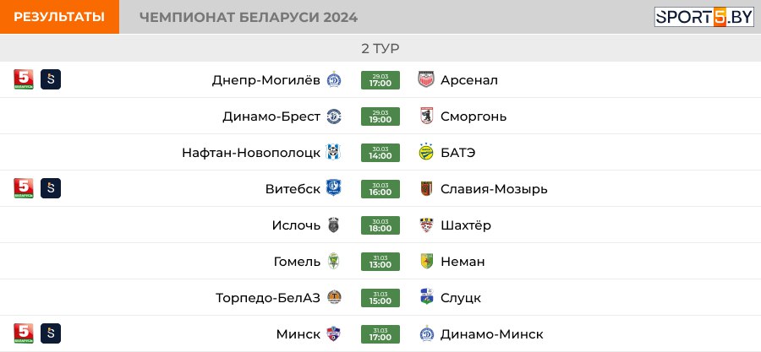Click the Шахтёр club crest

pyautogui.click(x=426, y=225)
